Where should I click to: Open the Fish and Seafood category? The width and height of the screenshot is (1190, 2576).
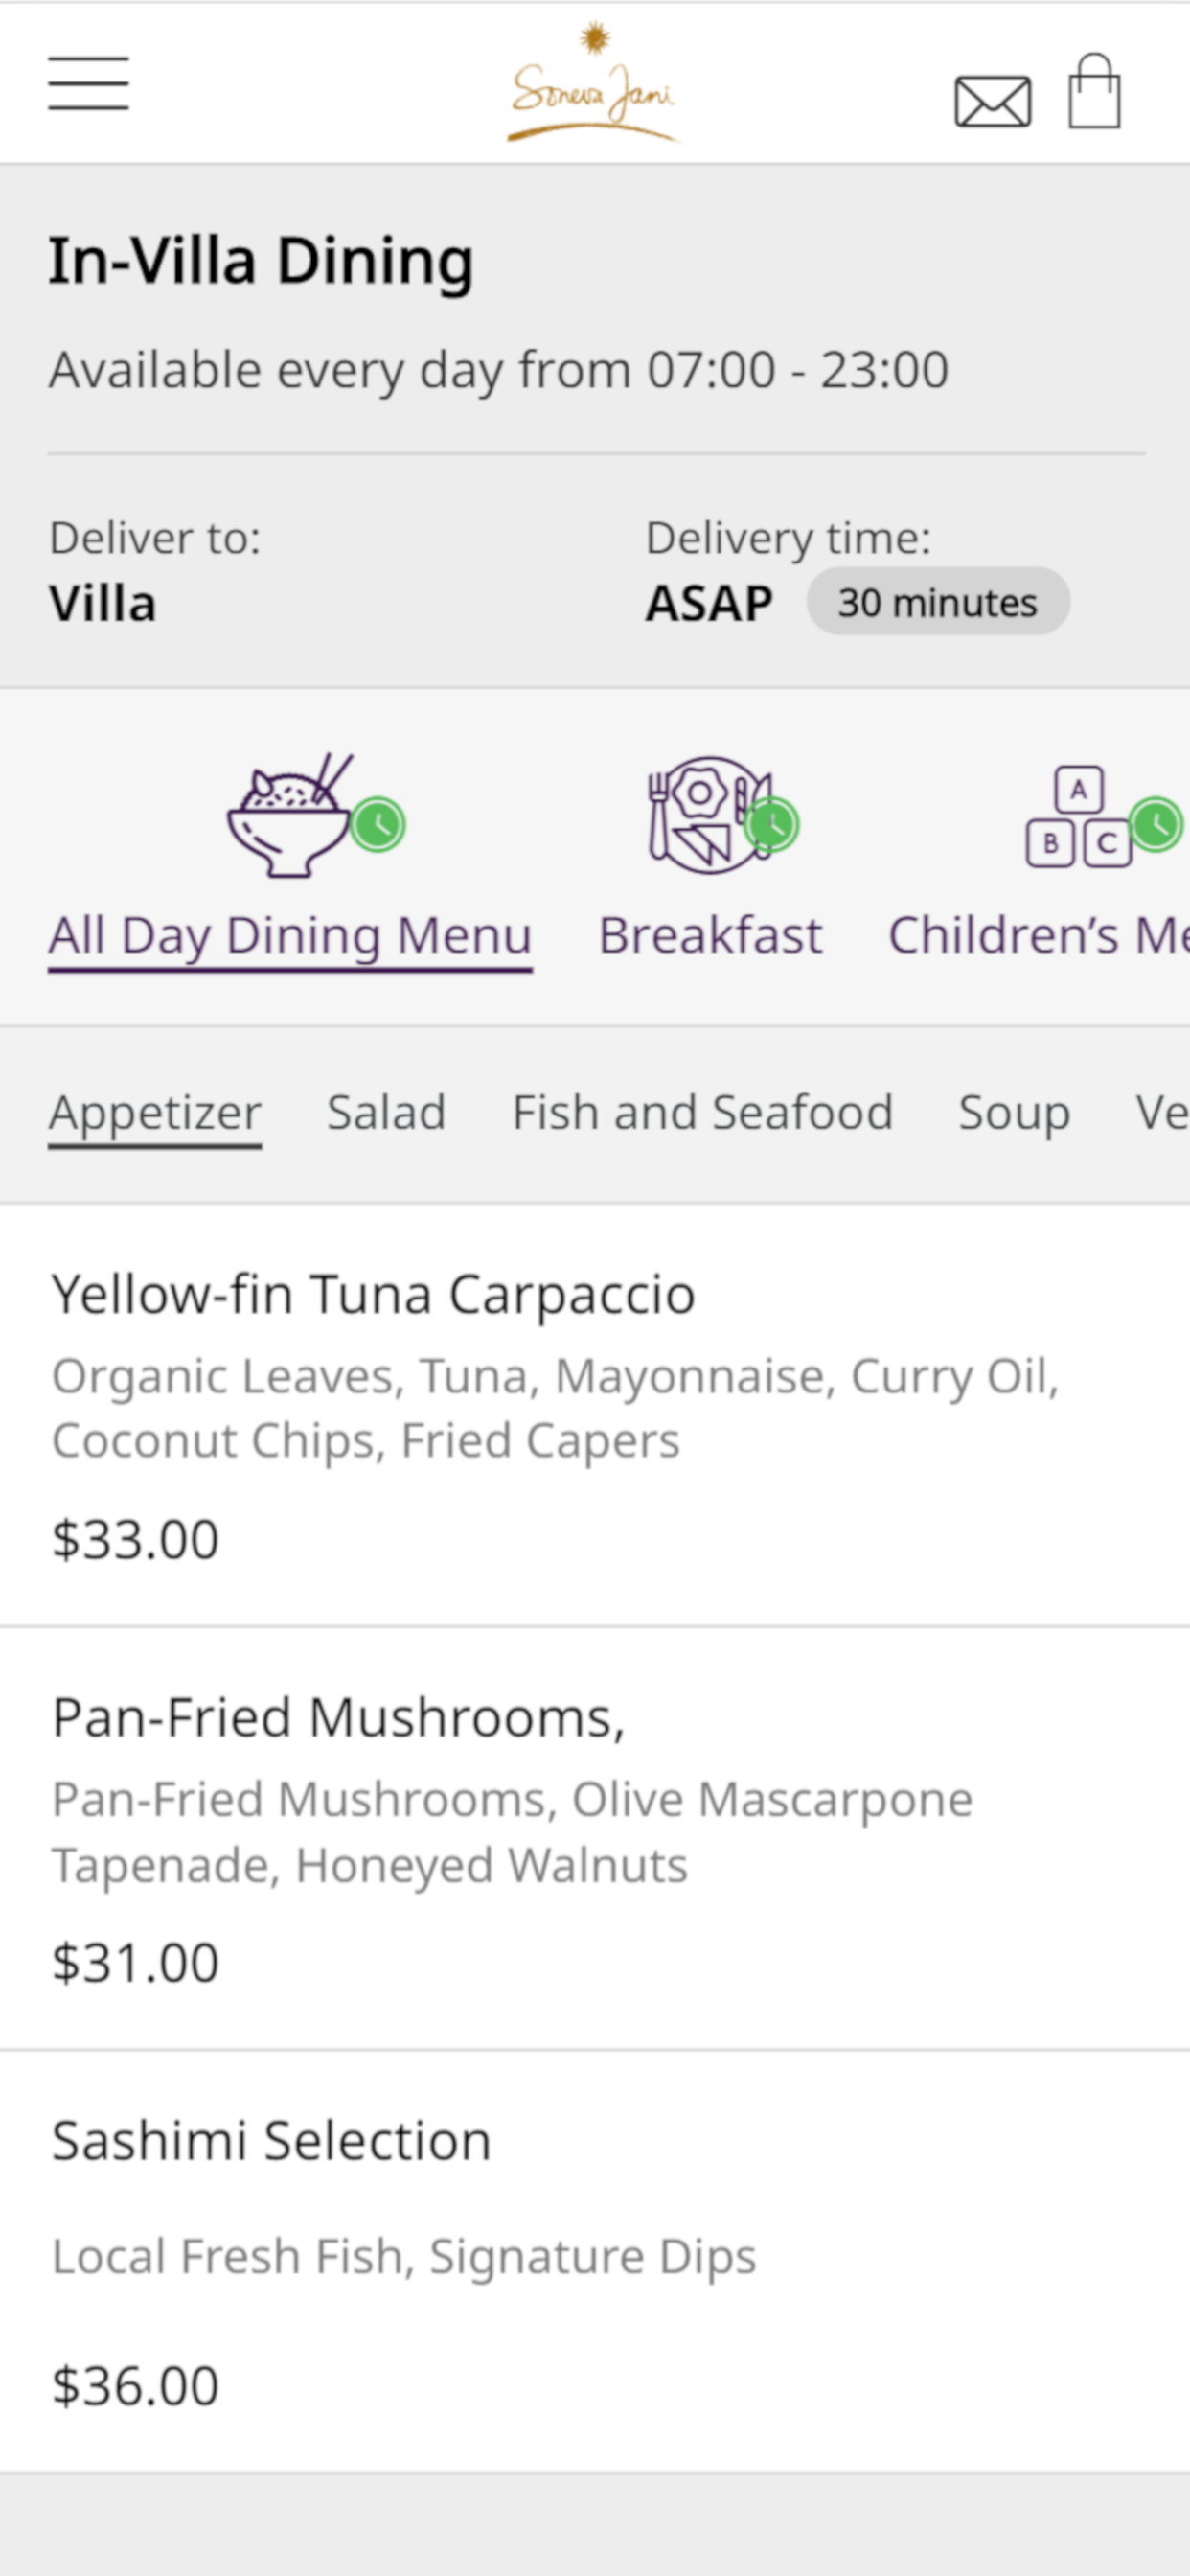coord(702,1113)
